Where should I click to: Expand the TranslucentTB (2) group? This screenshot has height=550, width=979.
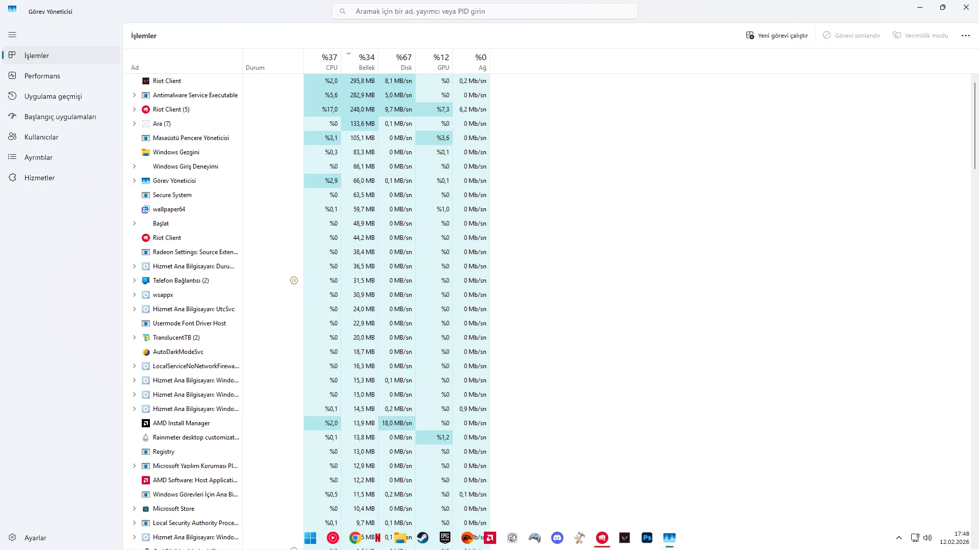coord(134,338)
